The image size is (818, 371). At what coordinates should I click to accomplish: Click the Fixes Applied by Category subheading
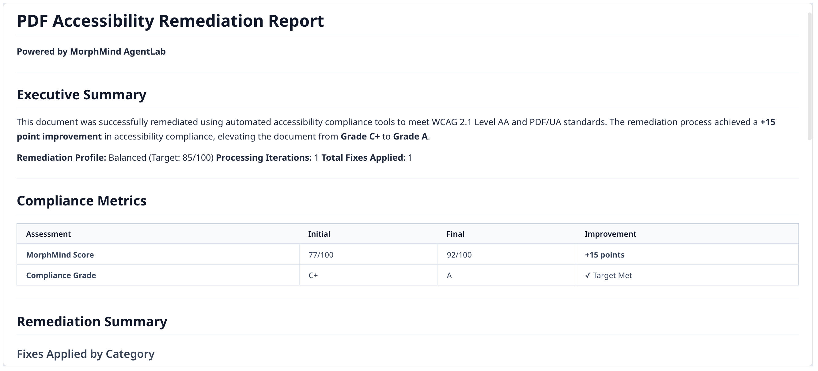pos(85,354)
